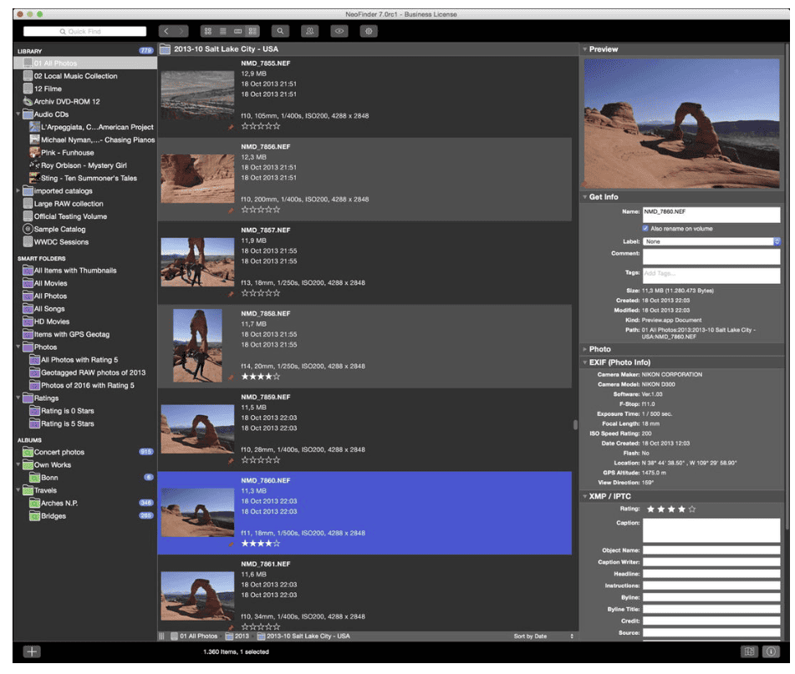Image resolution: width=795 pixels, height=674 pixels.
Task: Click the Sting - Ten Summoner's Tales cover icon
Action: pos(34,178)
